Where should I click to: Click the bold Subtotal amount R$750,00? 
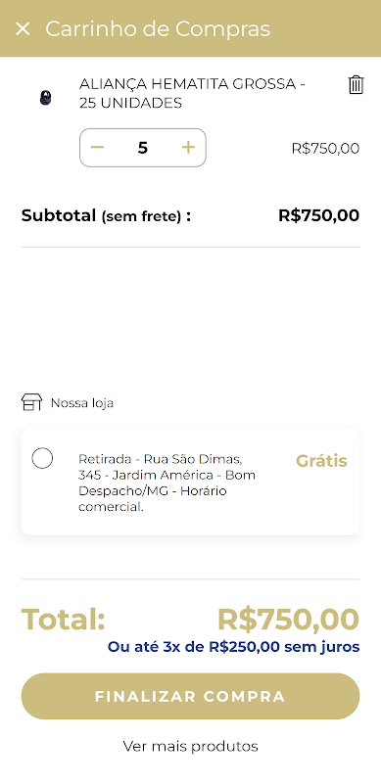319,215
